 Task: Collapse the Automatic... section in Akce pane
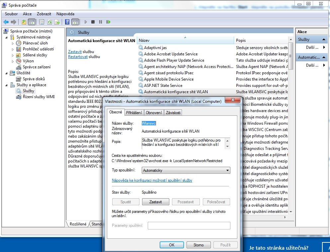tap(324, 57)
